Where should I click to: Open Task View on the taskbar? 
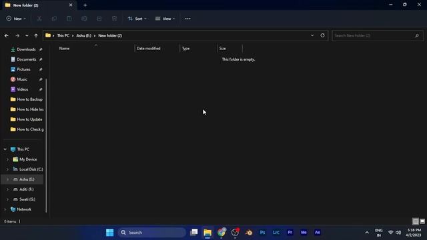coord(194,233)
